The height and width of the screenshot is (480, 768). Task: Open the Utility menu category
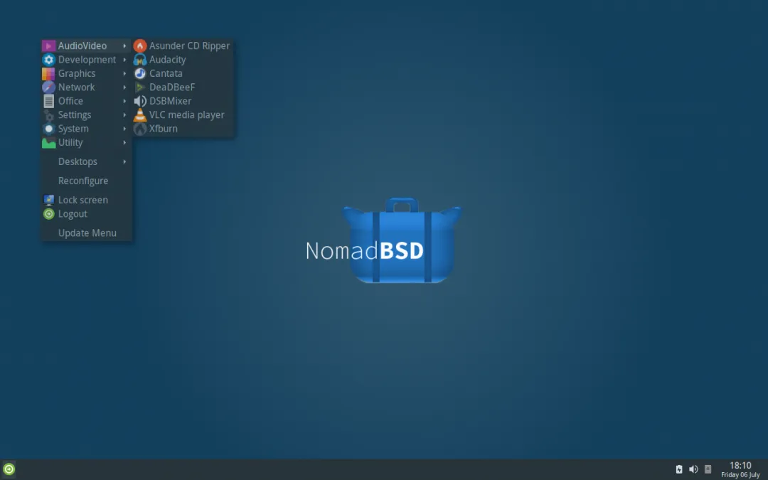[86, 142]
